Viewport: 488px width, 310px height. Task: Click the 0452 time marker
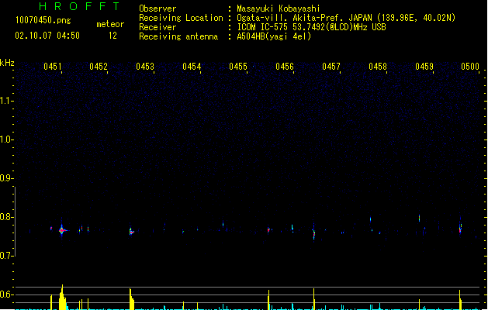tap(99, 67)
